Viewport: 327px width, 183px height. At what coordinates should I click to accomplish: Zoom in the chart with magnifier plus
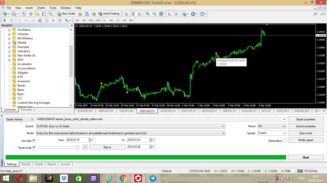[148, 14]
